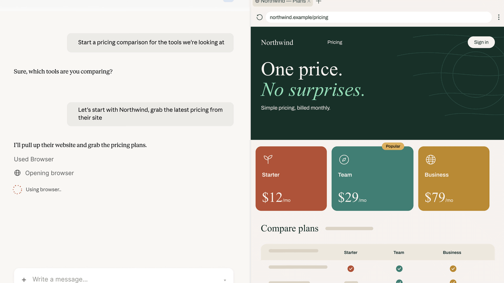Image resolution: width=504 pixels, height=283 pixels.
Task: Click the Starter column checkmark in first row
Action: (351, 269)
